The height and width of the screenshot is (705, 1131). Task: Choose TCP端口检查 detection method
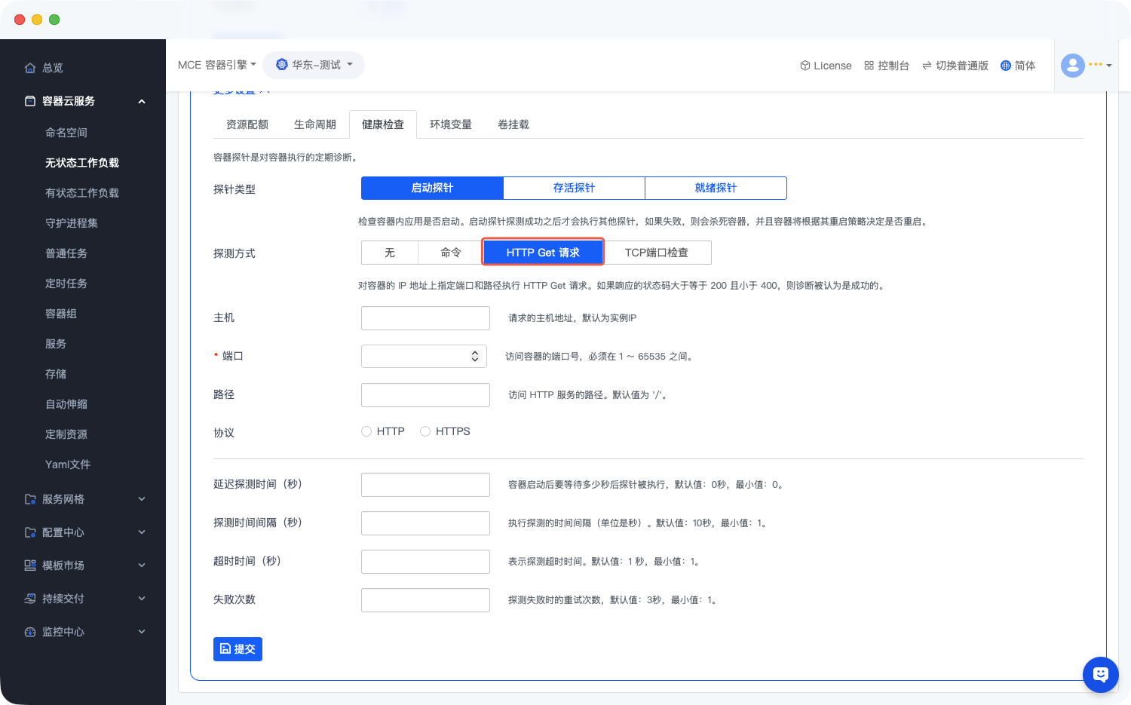(x=656, y=253)
